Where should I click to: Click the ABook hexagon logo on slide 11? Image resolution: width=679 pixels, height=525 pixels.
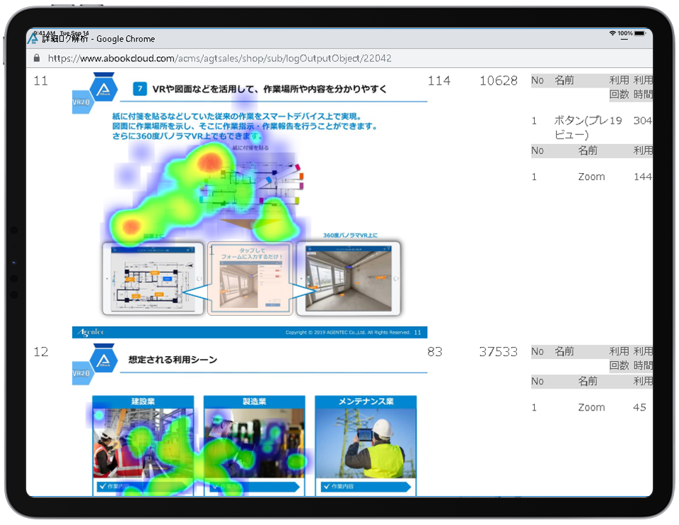pos(103,88)
